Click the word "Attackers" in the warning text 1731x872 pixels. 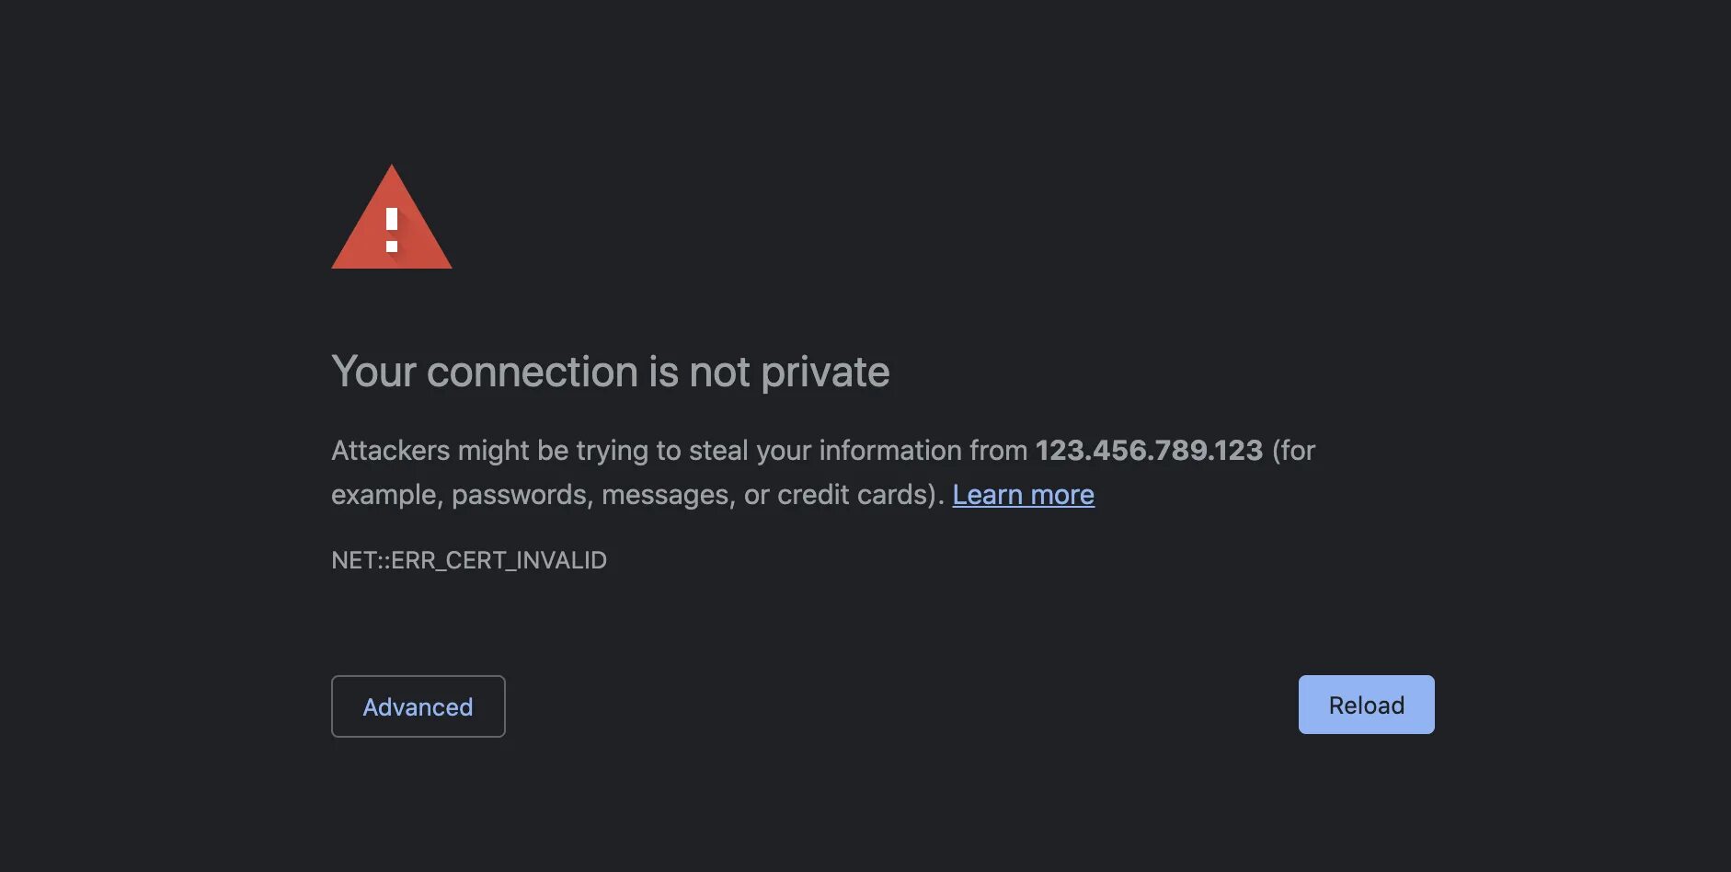391,451
